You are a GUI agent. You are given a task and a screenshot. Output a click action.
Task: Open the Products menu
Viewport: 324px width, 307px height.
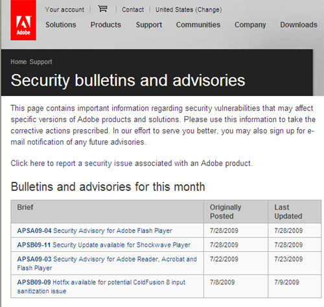pyautogui.click(x=106, y=25)
